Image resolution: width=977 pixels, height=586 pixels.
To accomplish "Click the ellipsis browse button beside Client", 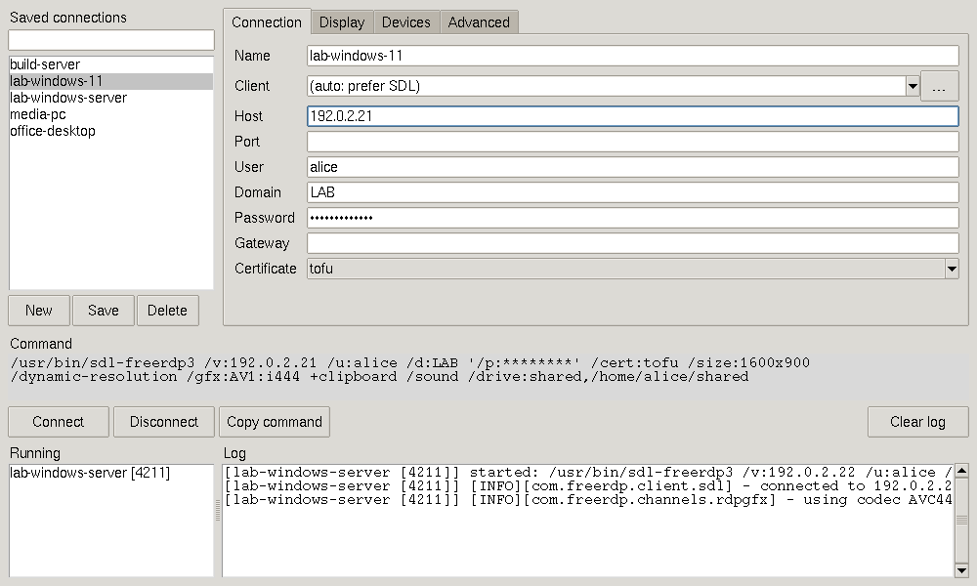I will [x=939, y=86].
